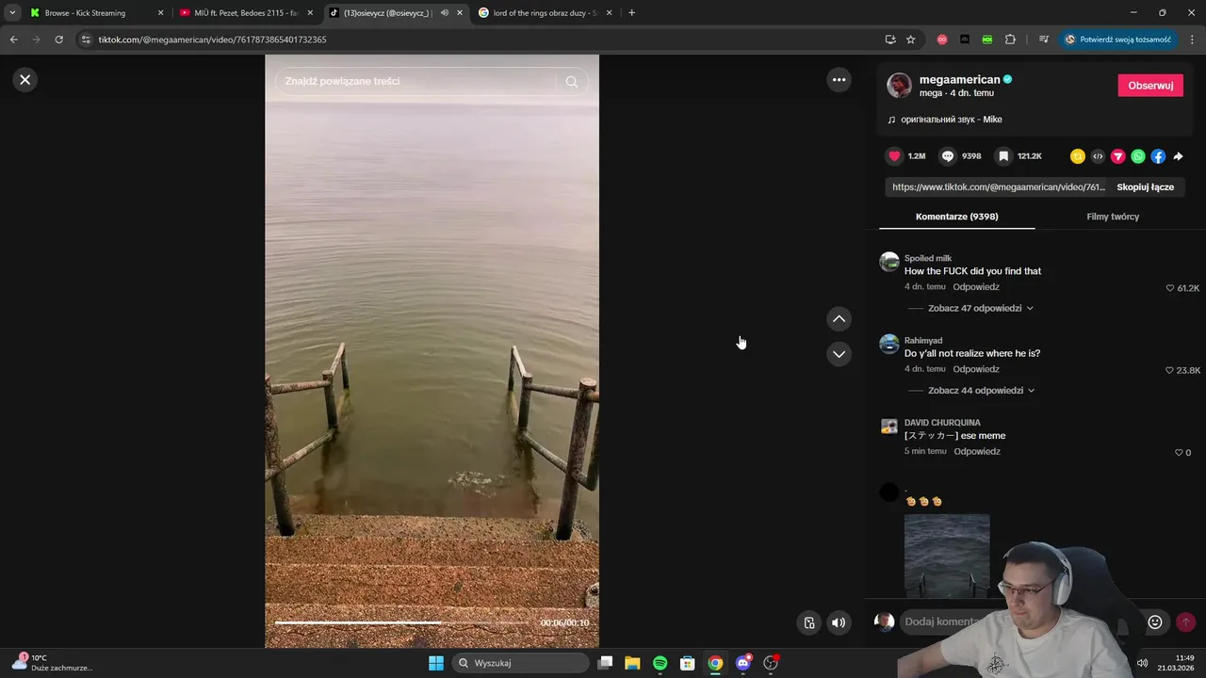Open a new browser tab with plus

631,13
